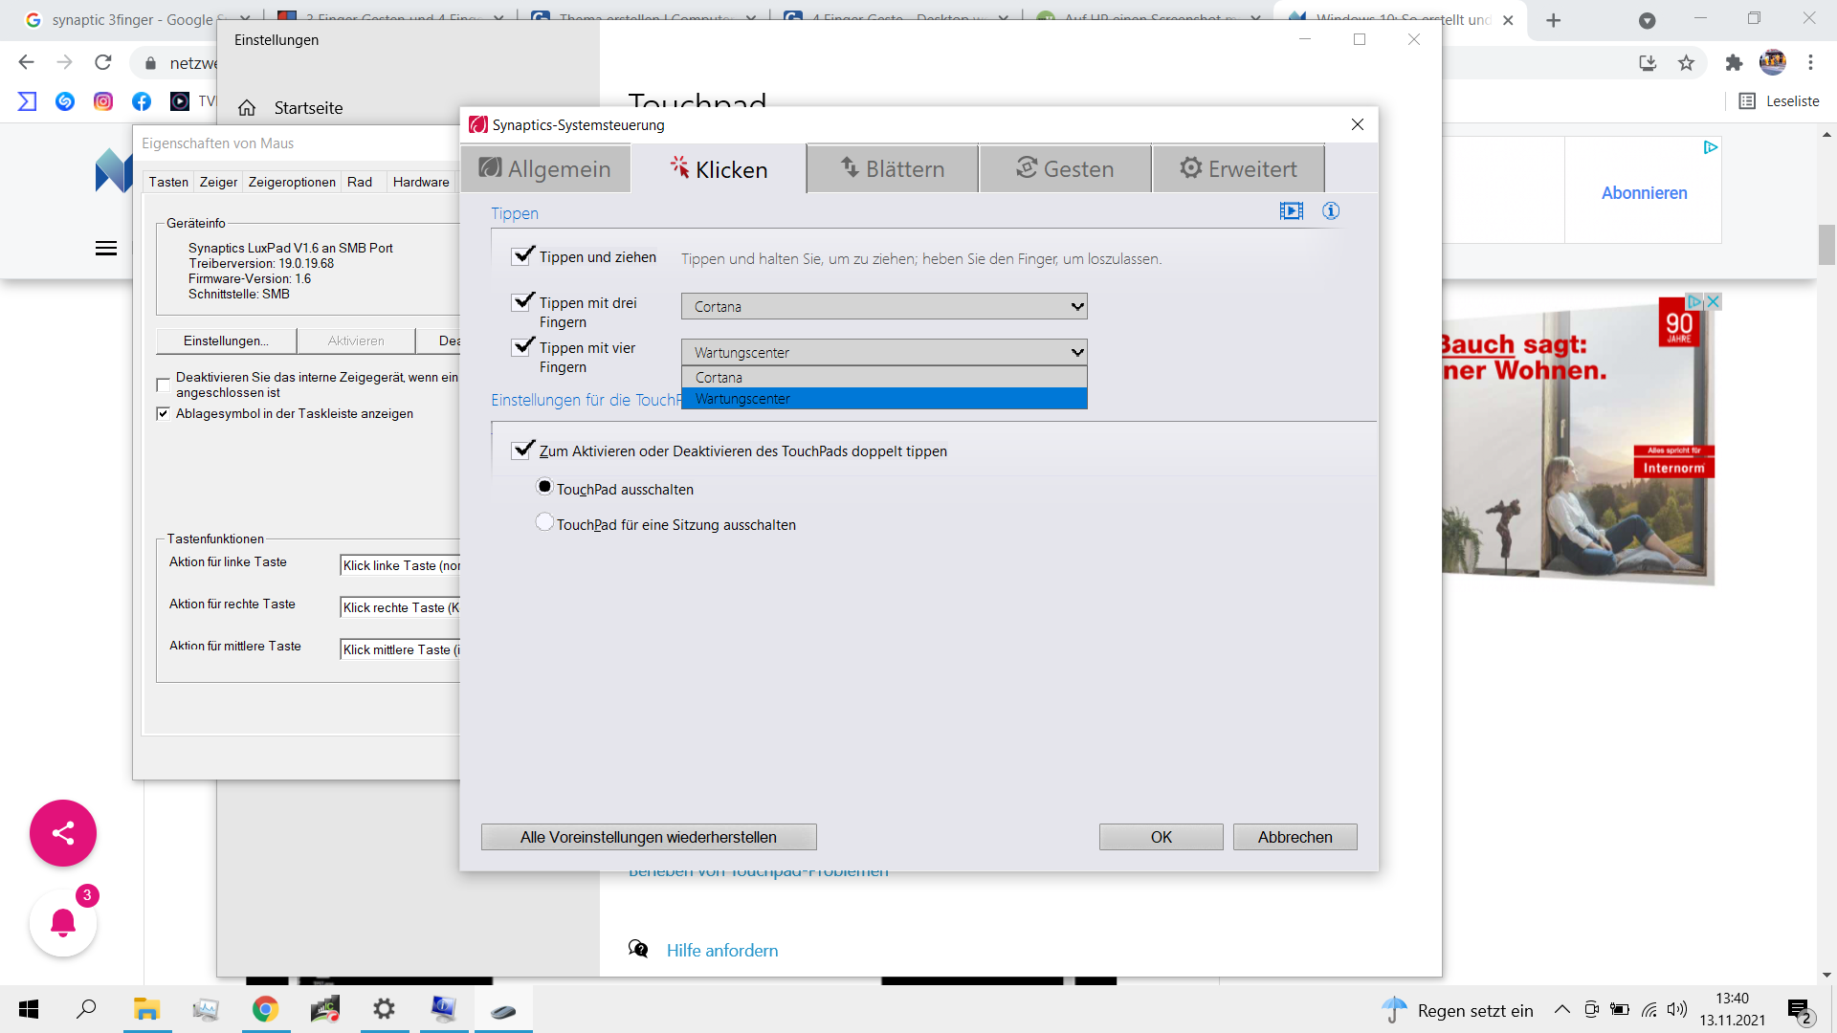This screenshot has width=1837, height=1033.
Task: Click the blue info icon in the Tippen section
Action: (1331, 211)
